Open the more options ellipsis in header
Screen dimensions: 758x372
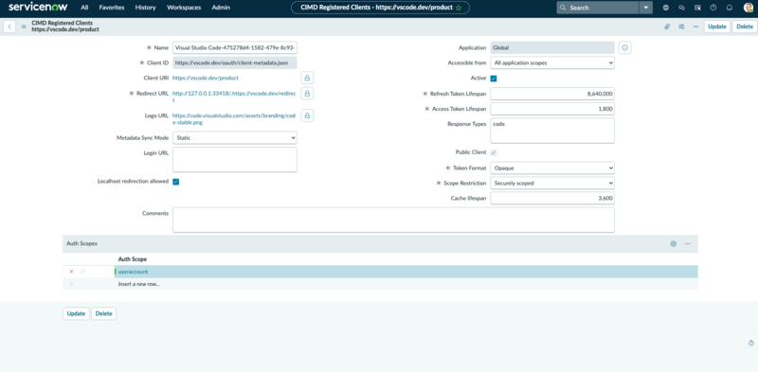pyautogui.click(x=695, y=27)
